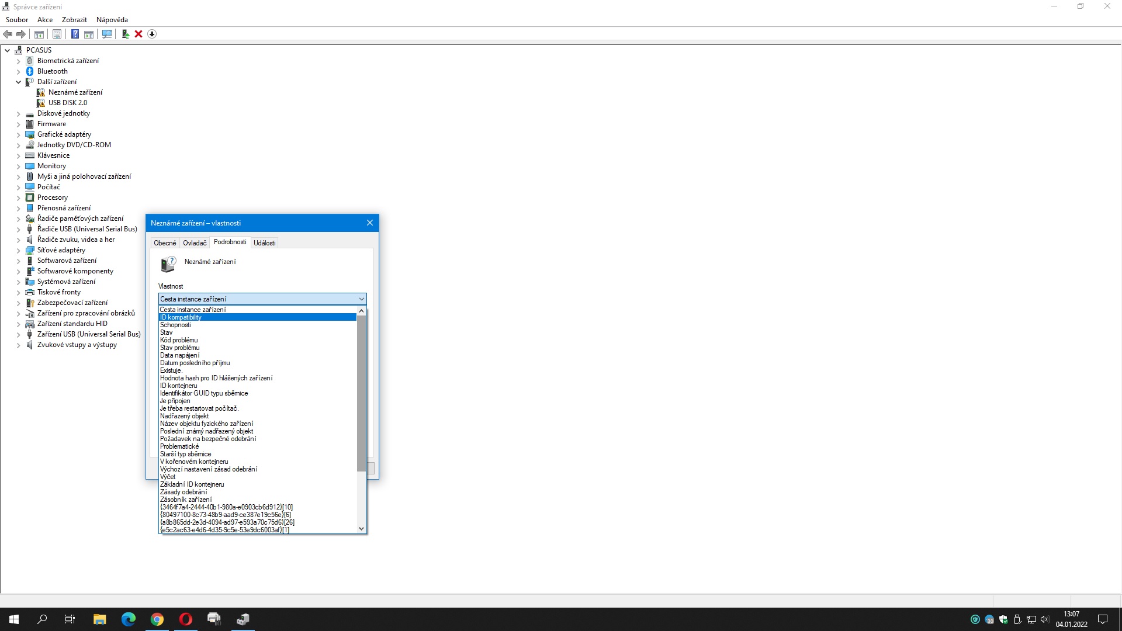Screen dimensions: 1122x631
Task: Click the Help toolbar icon
Action: coord(75,34)
